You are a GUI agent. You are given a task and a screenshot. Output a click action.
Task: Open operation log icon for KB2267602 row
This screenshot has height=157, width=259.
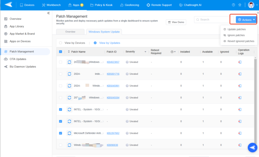pyautogui.click(x=240, y=133)
